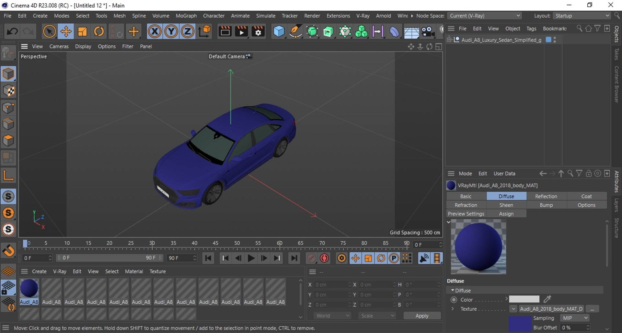Render to Picture Viewer icon
The image size is (622, 333).
[241, 31]
